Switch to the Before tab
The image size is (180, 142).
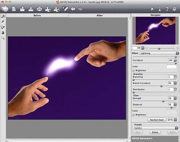(x=37, y=15)
